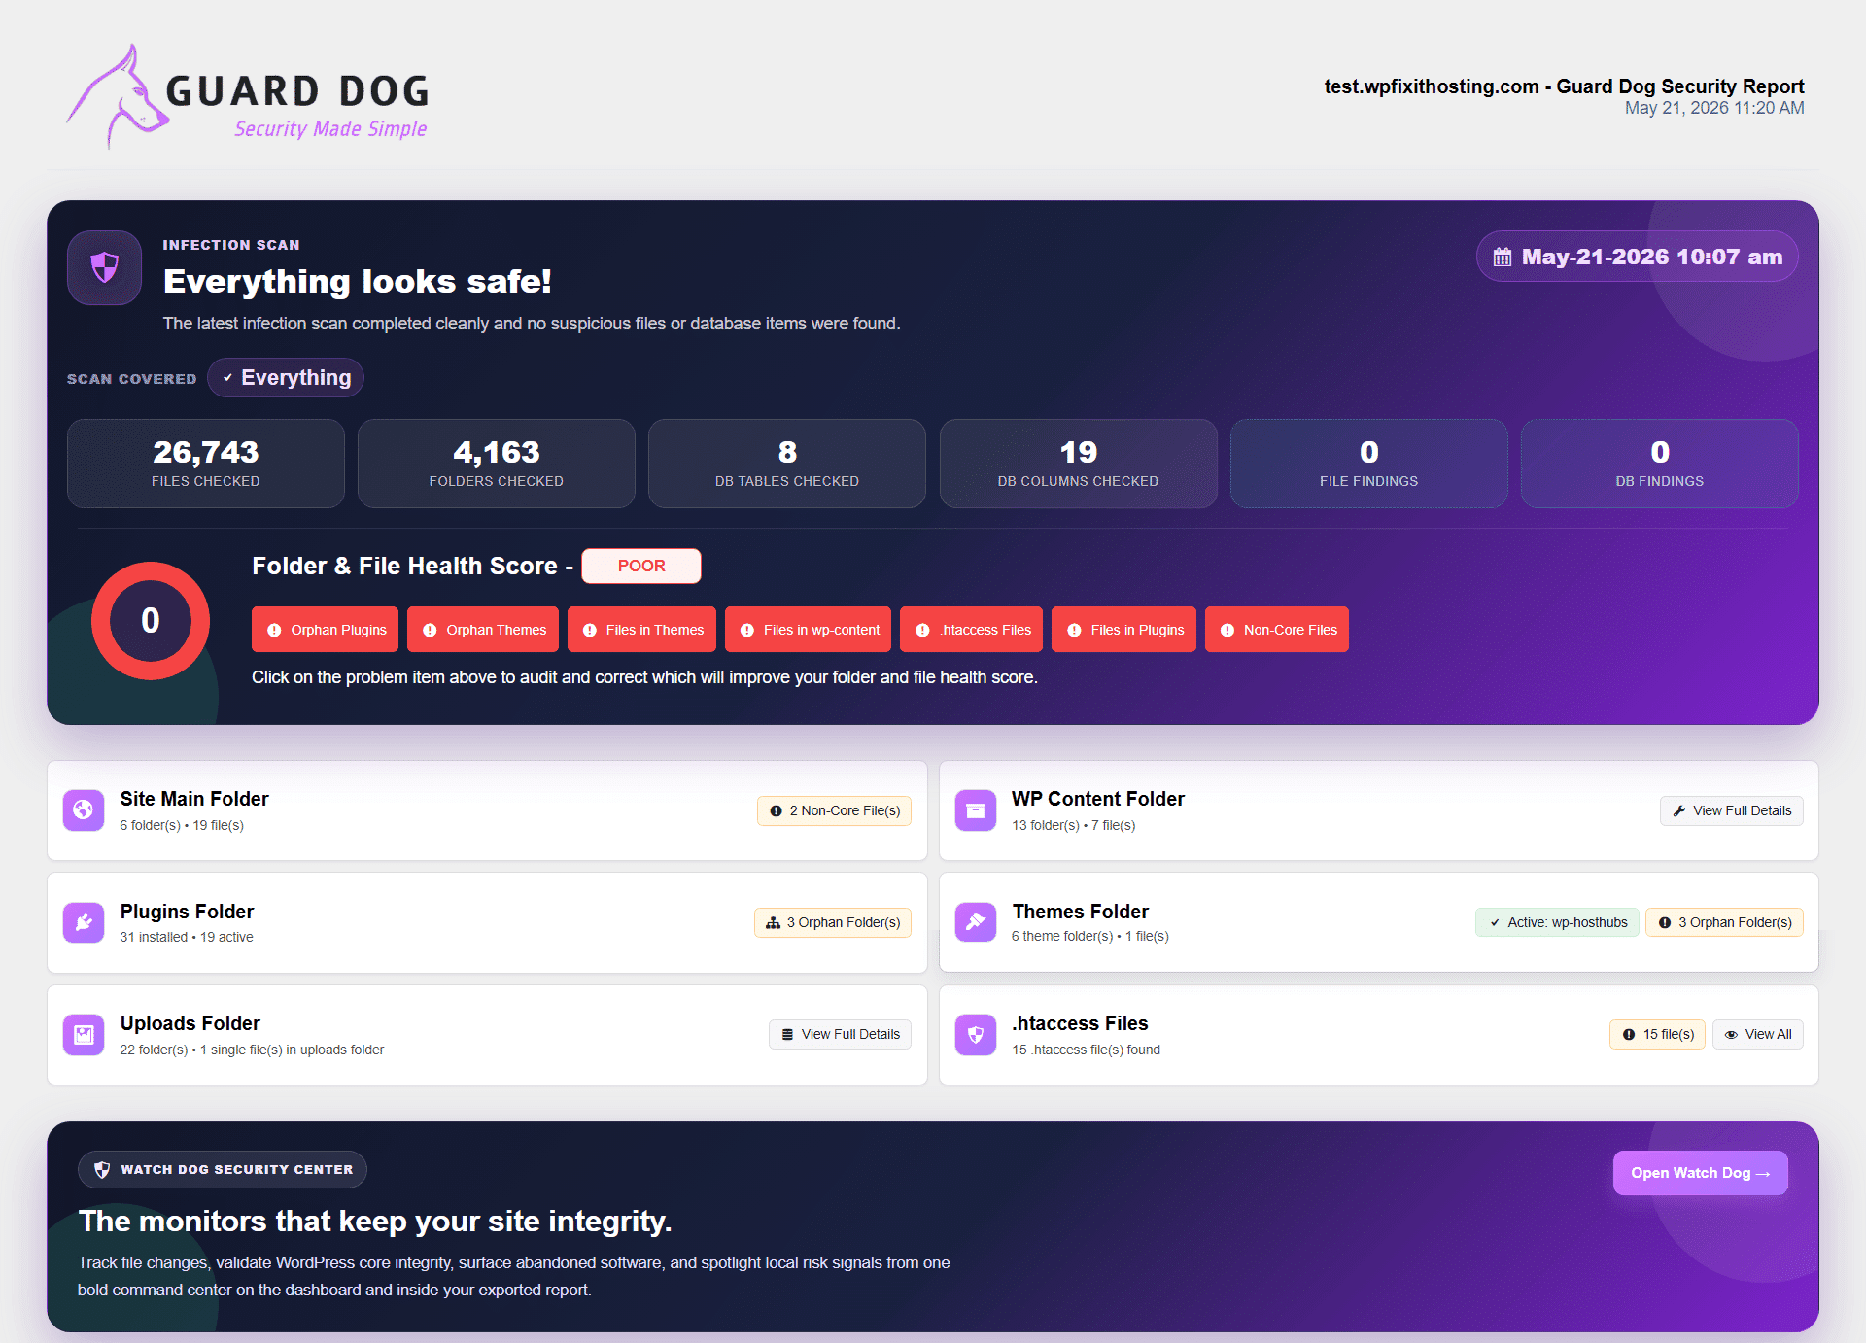
Task: Audit the .htaccess Files problem item
Action: 972,630
